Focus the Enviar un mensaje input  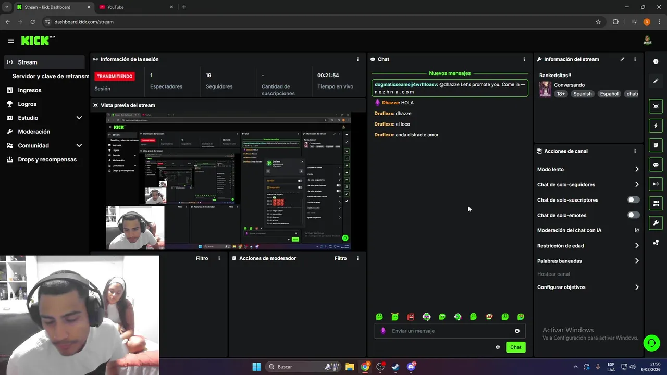coord(450,331)
